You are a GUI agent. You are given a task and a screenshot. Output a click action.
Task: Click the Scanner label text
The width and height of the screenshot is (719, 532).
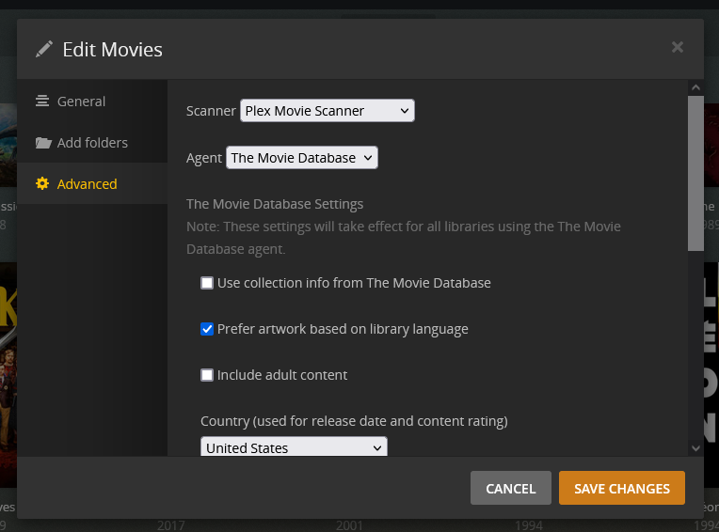(211, 111)
